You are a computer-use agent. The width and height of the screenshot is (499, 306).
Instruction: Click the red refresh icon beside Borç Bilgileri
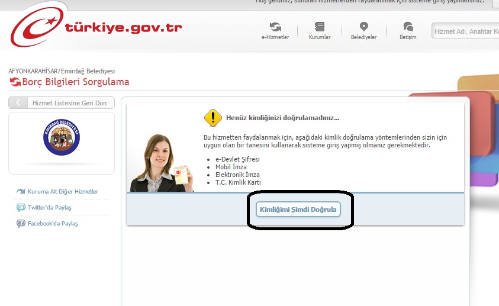tap(15, 82)
